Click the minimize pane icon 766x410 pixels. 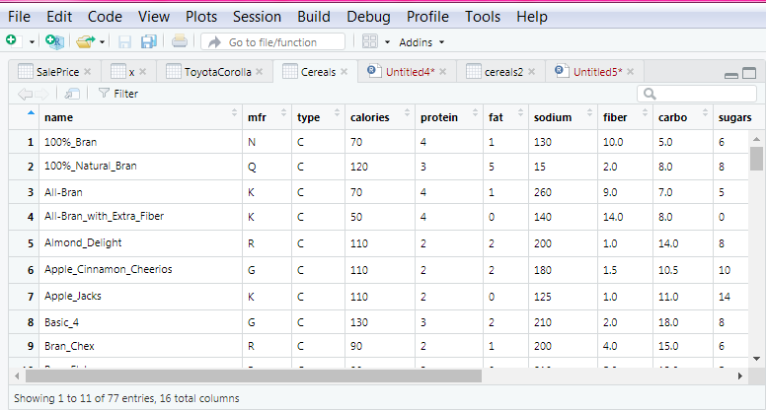coord(731,75)
